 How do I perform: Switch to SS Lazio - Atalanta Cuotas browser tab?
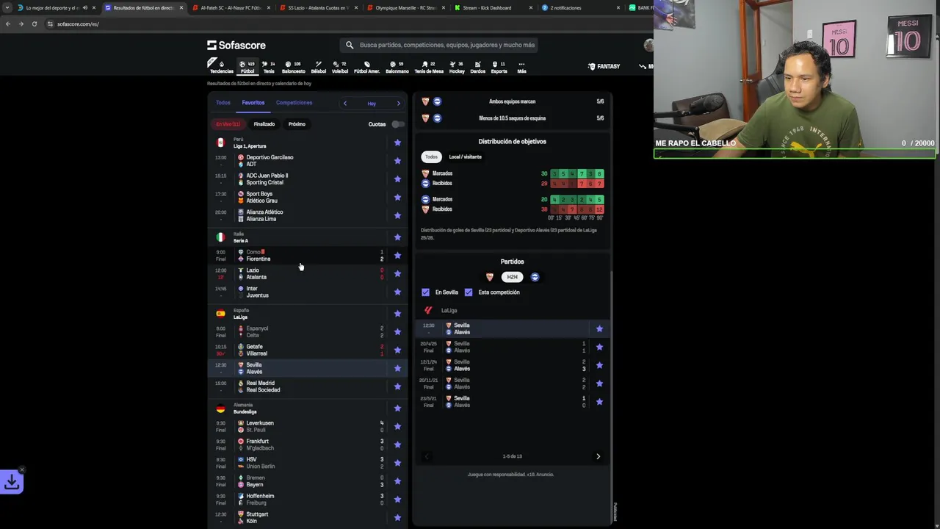point(319,8)
